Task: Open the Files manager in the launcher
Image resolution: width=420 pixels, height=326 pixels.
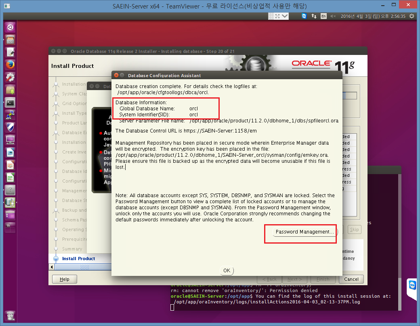Action: click(10, 40)
